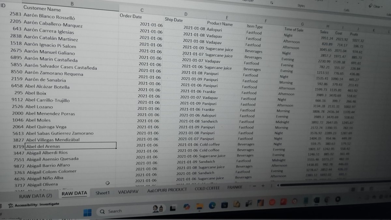
Task: Open Microsoft Edge from the taskbar
Action: [212, 206]
